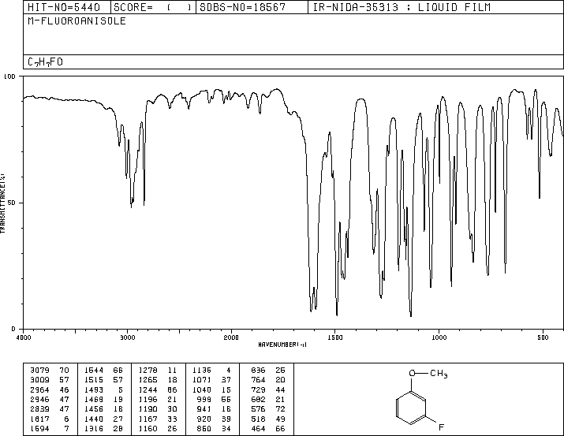Click the TRANSMITTANCE(%) axis title
The width and height of the screenshot is (564, 436).
(x=2, y=203)
